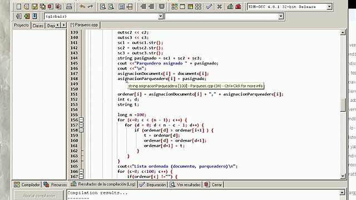The height and width of the screenshot is (200, 356).
Task: Click line number 139 in the gutter
Action: click(74, 32)
